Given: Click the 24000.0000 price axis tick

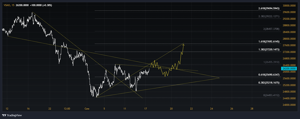Looking at the screenshot, I should (x=289, y=105).
